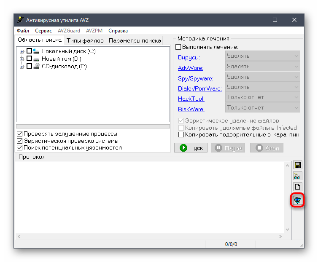This screenshot has width=318, height=262.
Task: Toggle Эвристическое удаление файлов checkbox
Action: click(x=181, y=121)
